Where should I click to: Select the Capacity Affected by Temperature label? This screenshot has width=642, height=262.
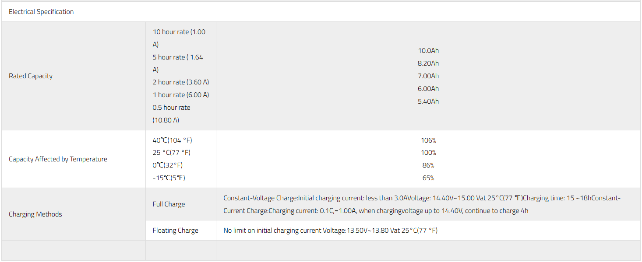point(58,159)
